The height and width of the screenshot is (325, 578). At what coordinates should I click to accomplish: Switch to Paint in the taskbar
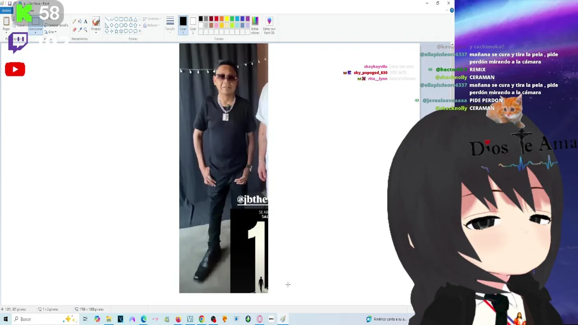click(283, 319)
